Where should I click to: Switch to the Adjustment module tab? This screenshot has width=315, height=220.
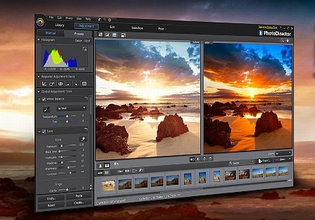[x=86, y=26]
